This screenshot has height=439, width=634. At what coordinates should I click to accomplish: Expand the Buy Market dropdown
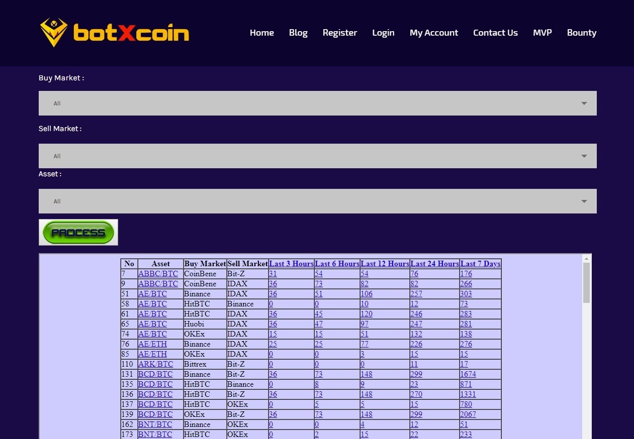[x=318, y=103]
